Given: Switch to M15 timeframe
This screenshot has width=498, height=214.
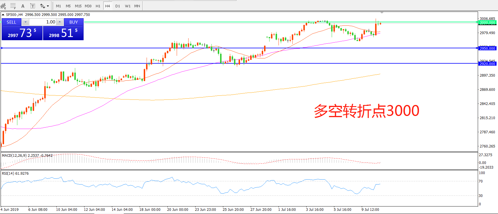Looking at the screenshot, I should (x=78, y=6).
